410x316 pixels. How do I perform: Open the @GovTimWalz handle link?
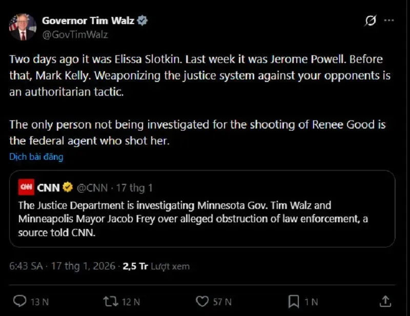pyautogui.click(x=75, y=34)
